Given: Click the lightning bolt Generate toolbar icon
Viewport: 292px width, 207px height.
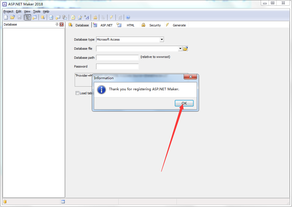Looking at the screenshot, I should click(x=111, y=17).
